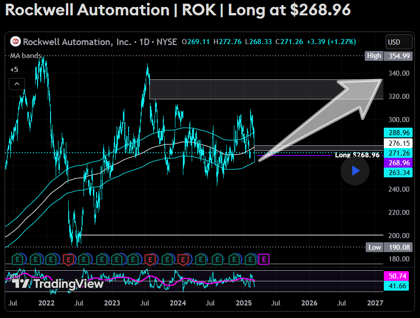Click 2026 on the time axis

[x=310, y=303]
